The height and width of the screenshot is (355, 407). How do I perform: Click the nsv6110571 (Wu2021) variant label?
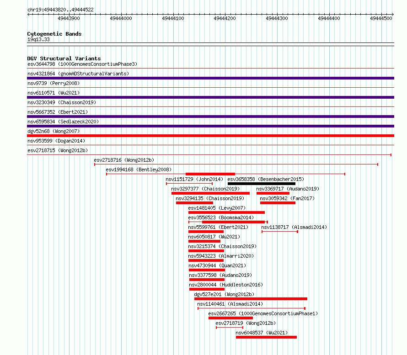54,93
